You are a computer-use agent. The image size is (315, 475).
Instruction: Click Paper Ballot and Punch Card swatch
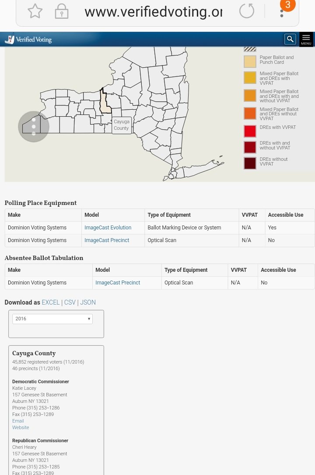(250, 61)
